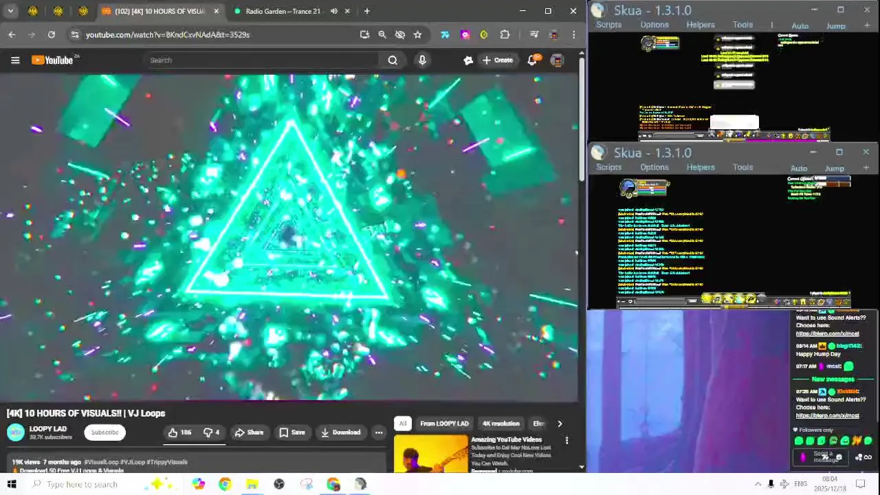This screenshot has width=880, height=495.
Task: Open File Explorer from the taskbar
Action: pos(252,484)
